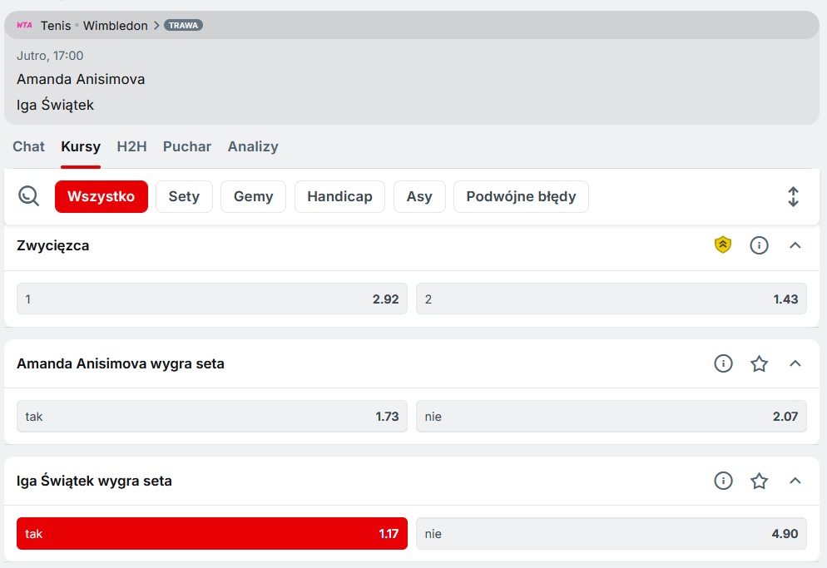
Task: Collapse Amanda Anisimova wygra seta section
Action: tap(795, 363)
